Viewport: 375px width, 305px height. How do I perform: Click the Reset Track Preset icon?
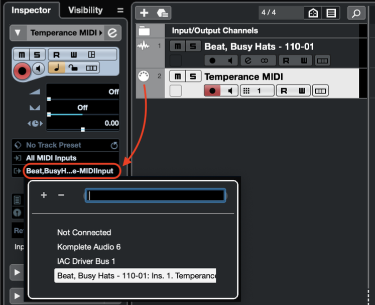[x=113, y=145]
